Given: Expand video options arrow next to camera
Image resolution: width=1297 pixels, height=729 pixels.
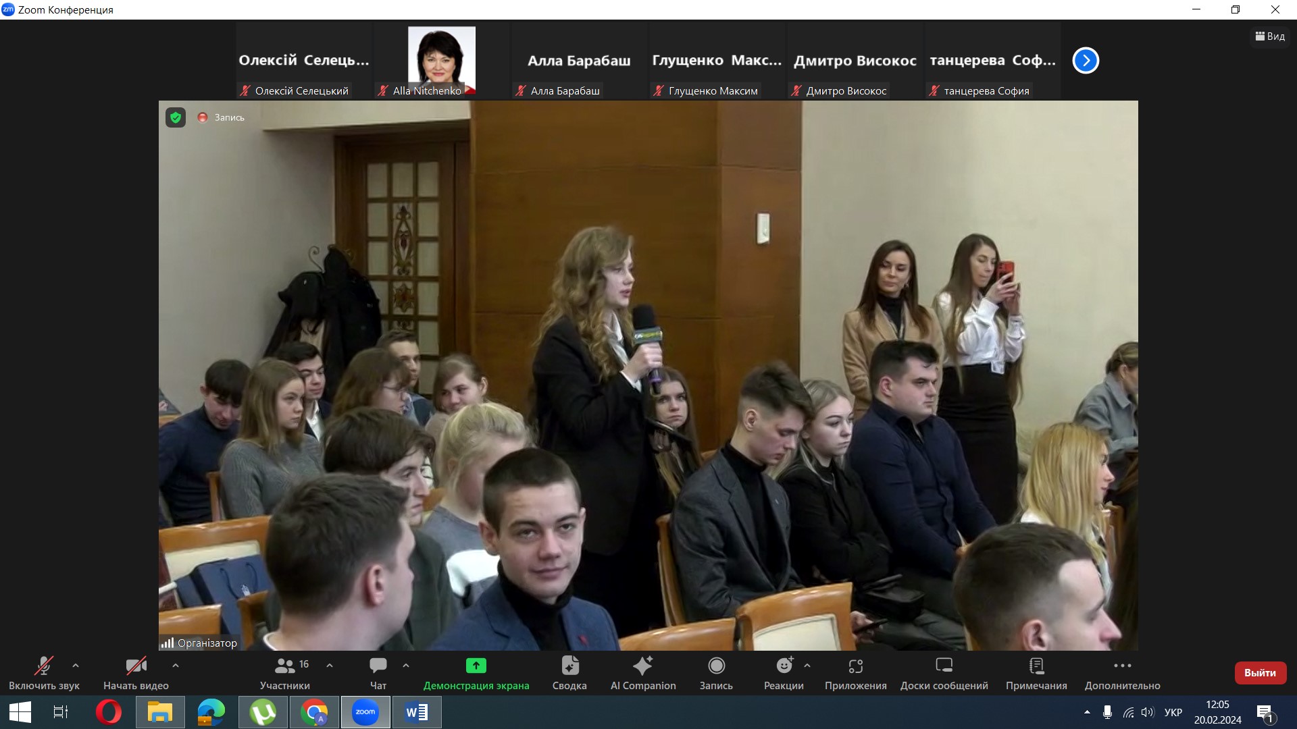Looking at the screenshot, I should (176, 666).
